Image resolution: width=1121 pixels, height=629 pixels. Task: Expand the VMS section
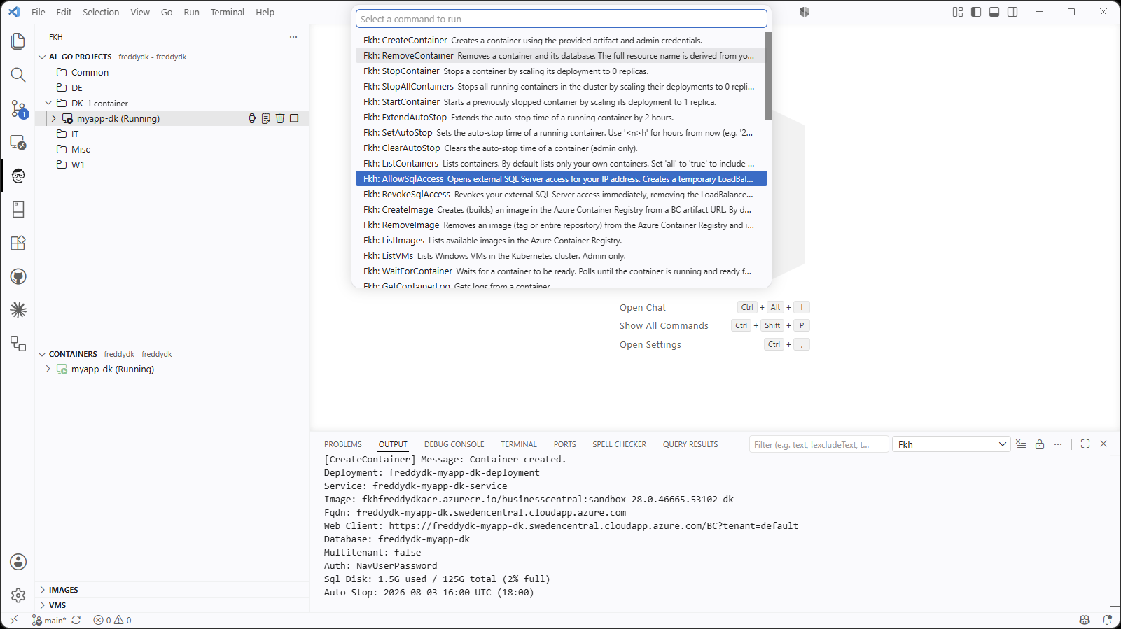point(42,605)
